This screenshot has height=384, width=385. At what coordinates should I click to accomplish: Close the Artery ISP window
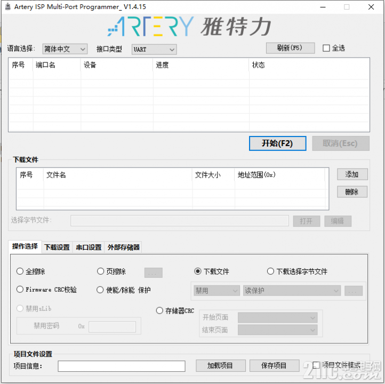[371, 7]
